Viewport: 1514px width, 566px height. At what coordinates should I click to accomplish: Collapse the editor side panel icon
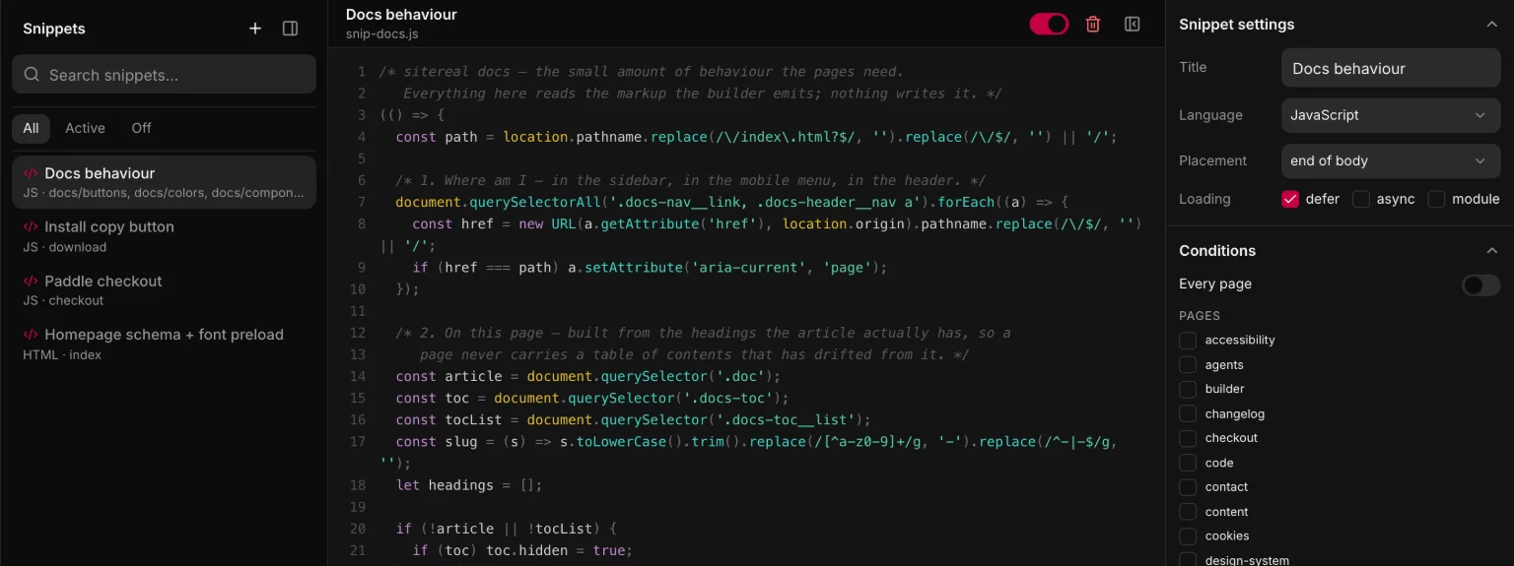[x=1132, y=25]
